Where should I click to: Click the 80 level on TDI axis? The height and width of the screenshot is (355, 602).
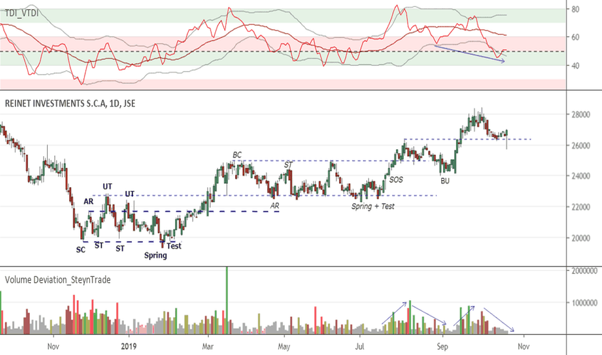pos(576,9)
